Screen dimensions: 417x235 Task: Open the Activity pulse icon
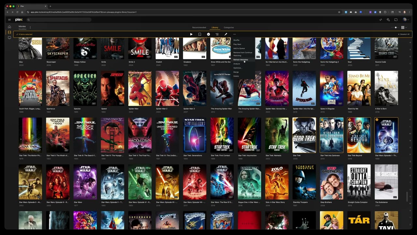click(x=381, y=20)
